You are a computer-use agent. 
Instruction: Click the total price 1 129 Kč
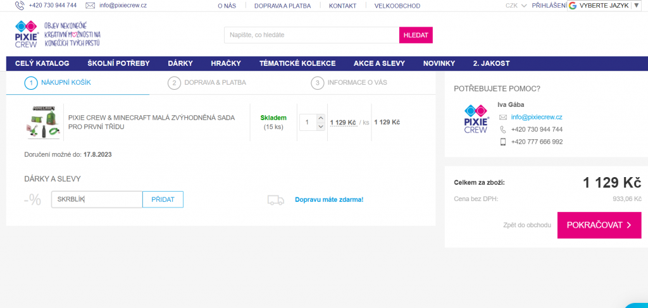click(612, 183)
